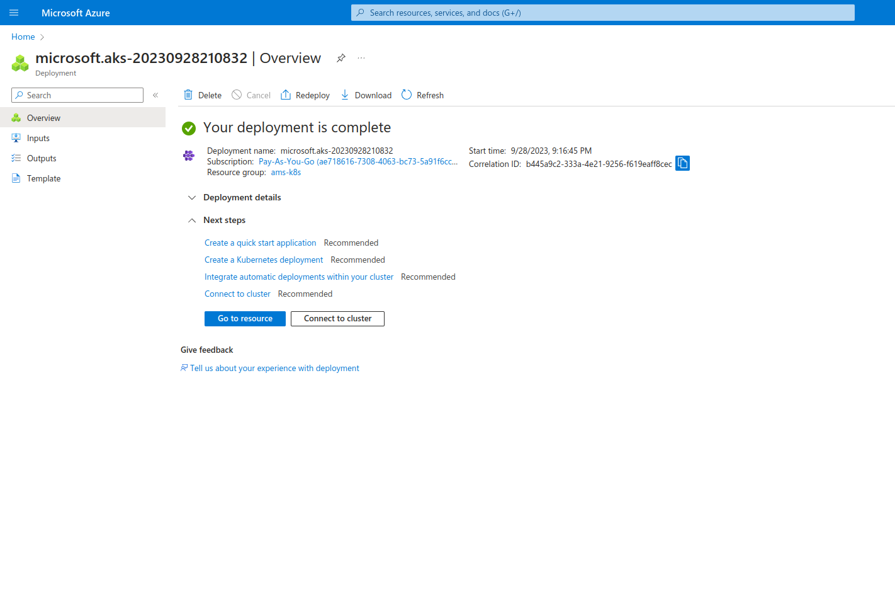Click the outlined Connect to cluster button
The width and height of the screenshot is (895, 613).
[x=337, y=319]
